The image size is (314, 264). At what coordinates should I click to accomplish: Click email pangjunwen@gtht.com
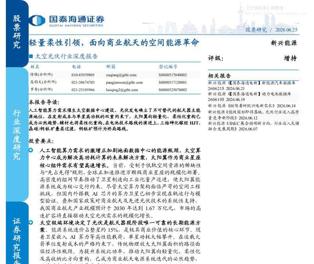(x=124, y=82)
